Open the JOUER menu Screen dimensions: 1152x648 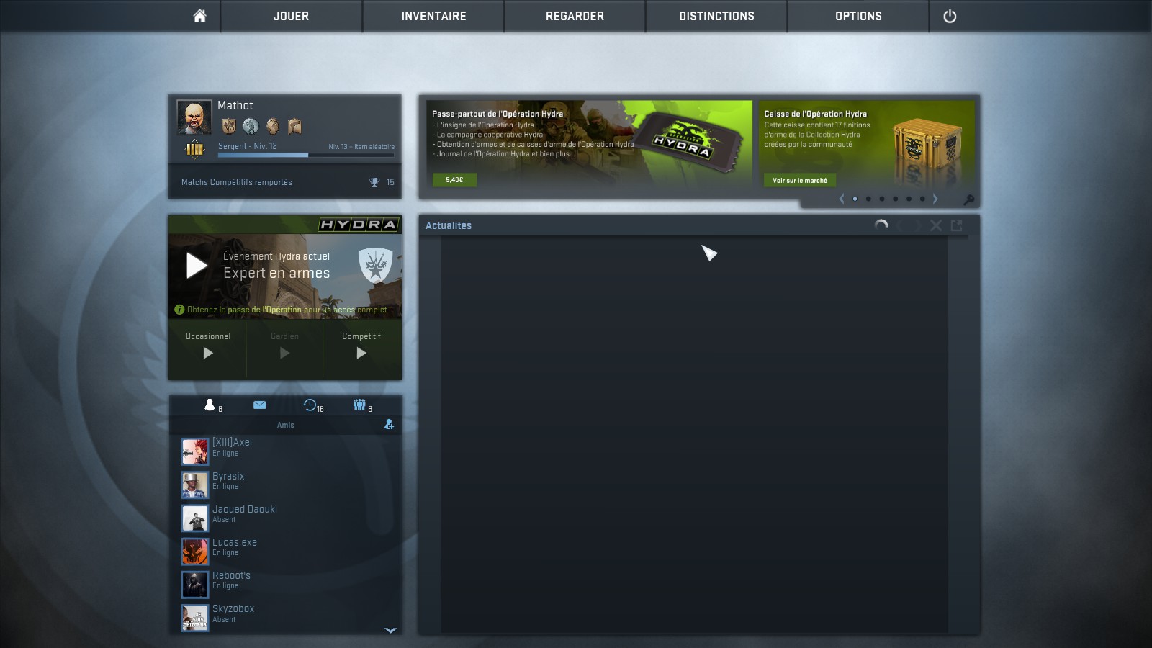pyautogui.click(x=291, y=16)
